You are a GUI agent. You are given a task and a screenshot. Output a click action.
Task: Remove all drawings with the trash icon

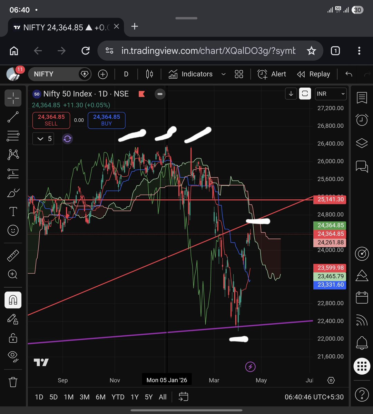pyautogui.click(x=13, y=382)
